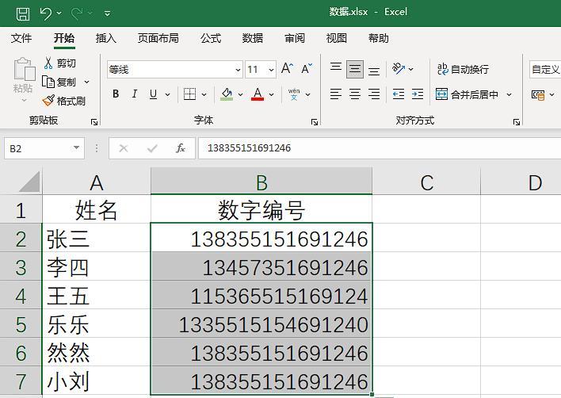Click 剪切 cut button
The width and height of the screenshot is (561, 398).
point(59,63)
